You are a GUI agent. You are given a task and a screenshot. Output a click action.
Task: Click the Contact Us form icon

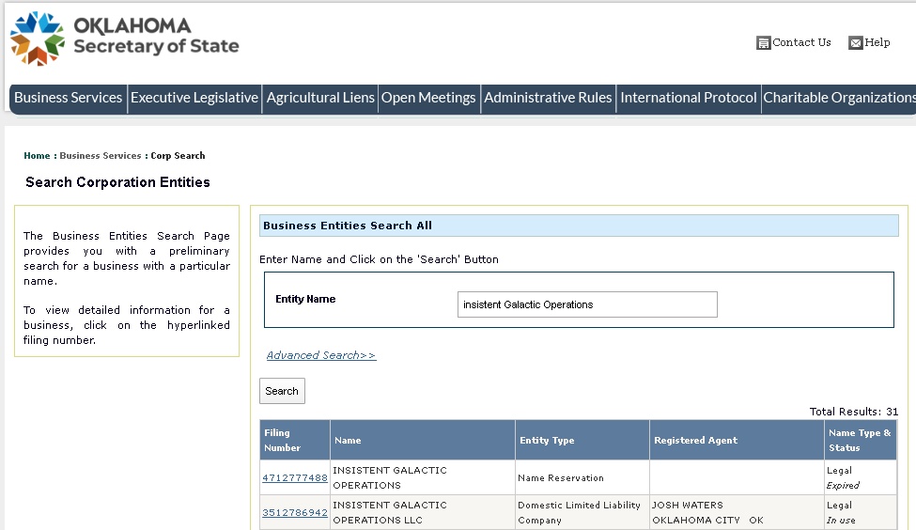click(763, 42)
